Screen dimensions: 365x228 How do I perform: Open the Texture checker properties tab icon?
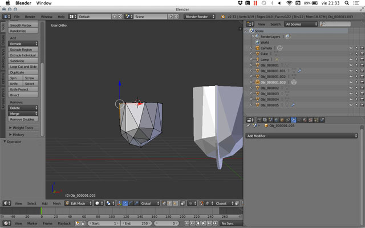(x=310, y=120)
